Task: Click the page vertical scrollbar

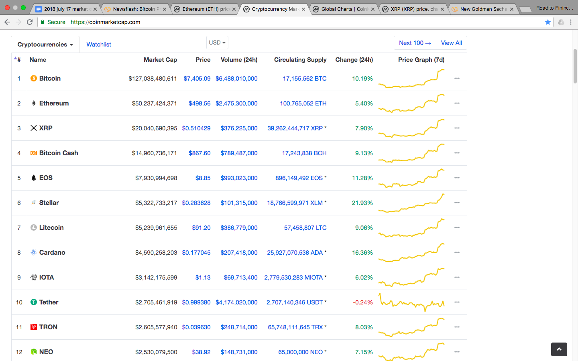Action: point(575,66)
